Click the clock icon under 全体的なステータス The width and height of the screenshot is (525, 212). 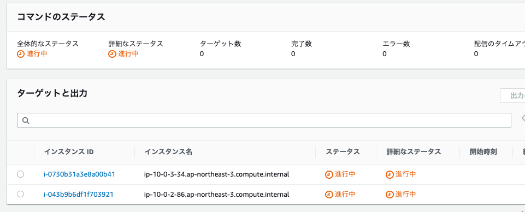[21, 54]
